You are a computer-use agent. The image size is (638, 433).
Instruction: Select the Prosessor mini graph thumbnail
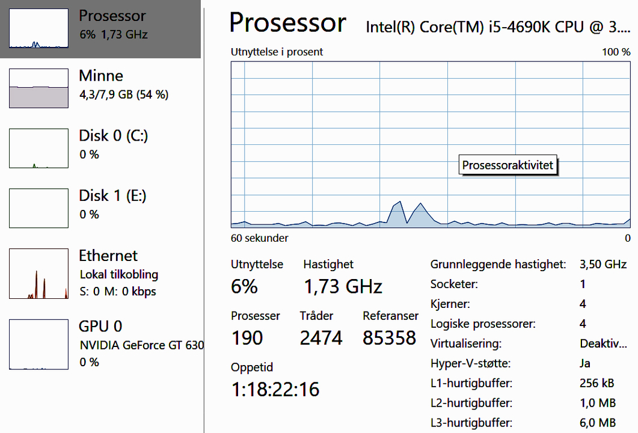click(x=38, y=28)
